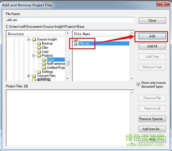This screenshot has height=151, width=172.
Task: Click the Remove Tree button
Action: pos(152,67)
